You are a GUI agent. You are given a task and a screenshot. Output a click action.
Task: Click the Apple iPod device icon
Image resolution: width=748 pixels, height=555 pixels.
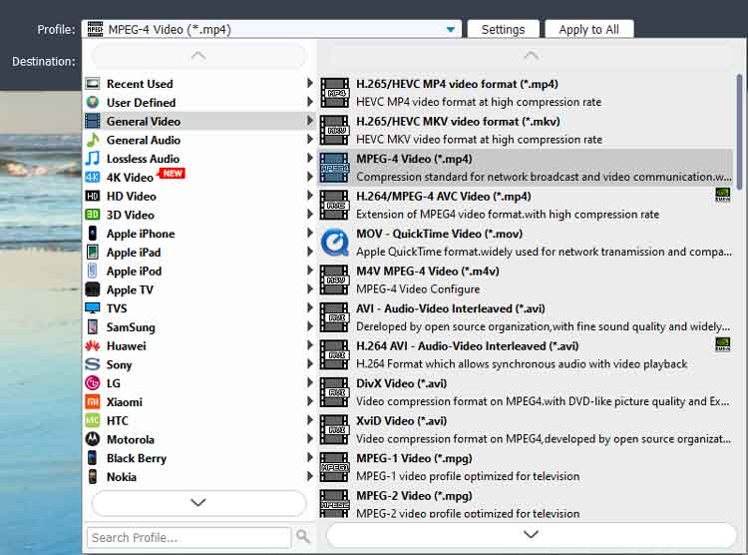93,271
